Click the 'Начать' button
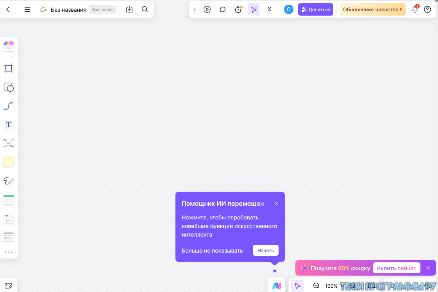Screen dimensions: 438x292 pyautogui.click(x=266, y=250)
